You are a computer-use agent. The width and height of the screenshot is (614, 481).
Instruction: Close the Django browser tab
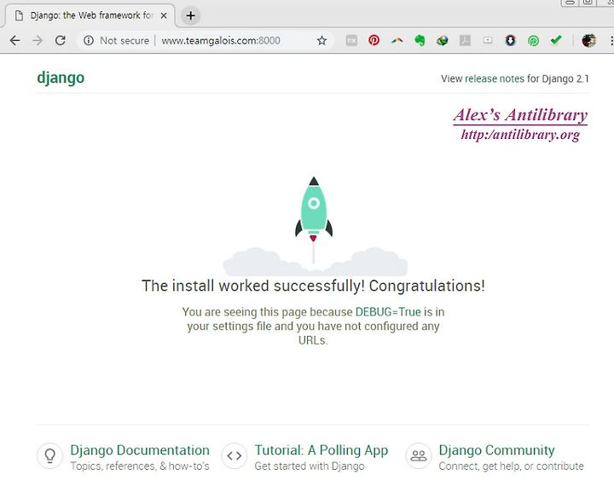coord(164,15)
